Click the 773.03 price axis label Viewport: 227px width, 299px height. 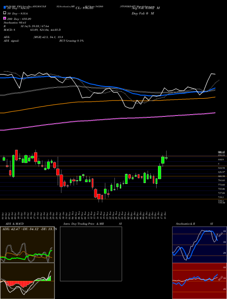(x=222, y=185)
